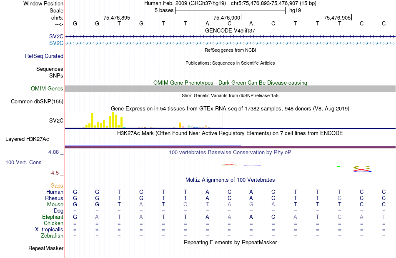Viewport: 396px width, 258px height.
Task: Click the ---> sequence direction arrow label
Action: 59,24
